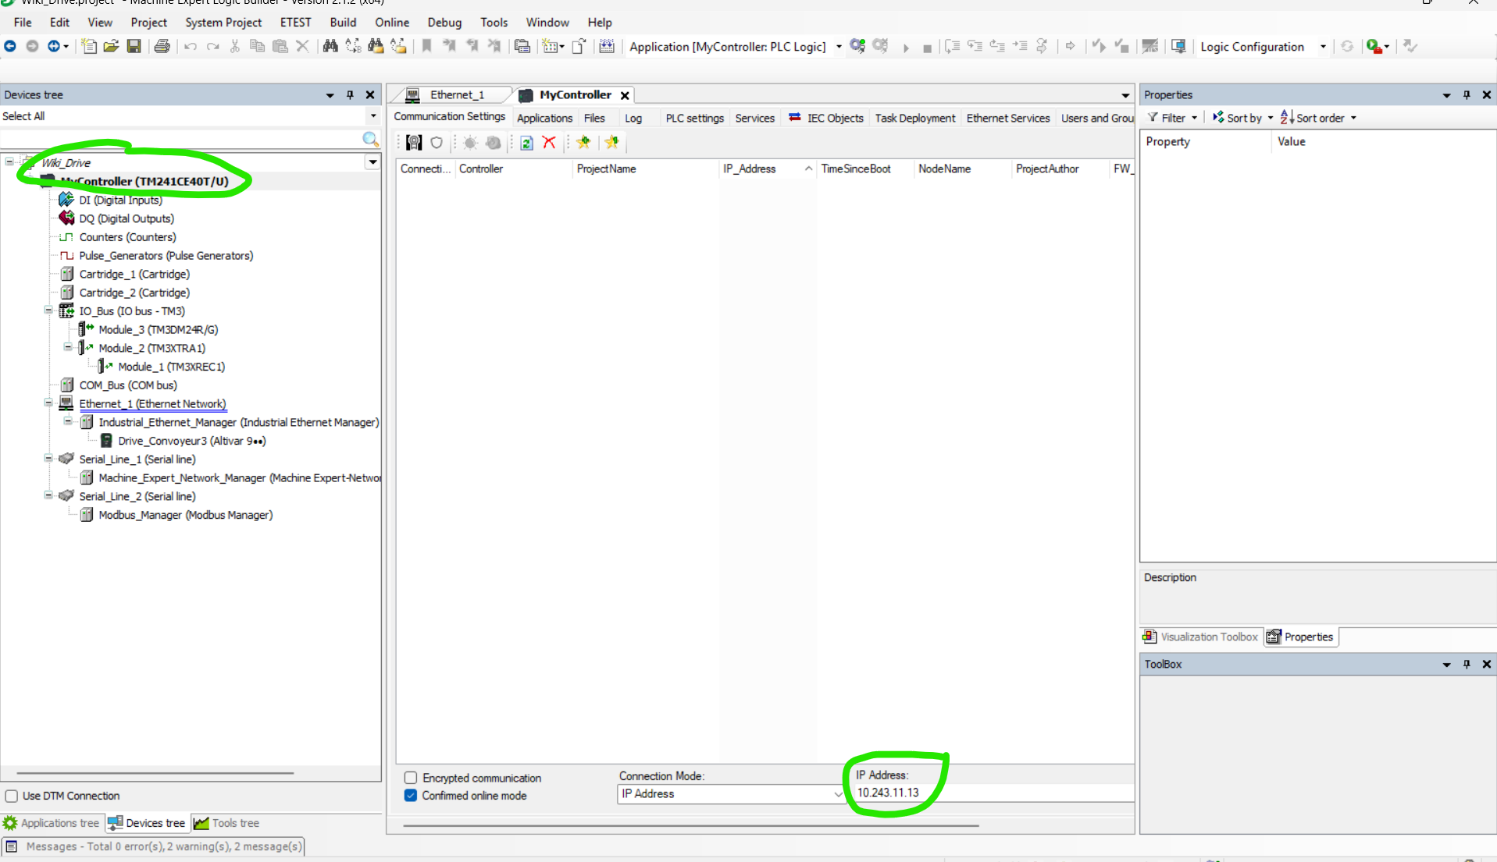The image size is (1497, 862).
Task: Click the IP Address input field
Action: pos(992,793)
